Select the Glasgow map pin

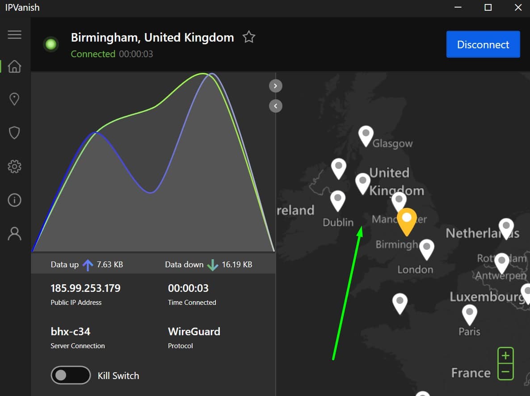(x=366, y=136)
